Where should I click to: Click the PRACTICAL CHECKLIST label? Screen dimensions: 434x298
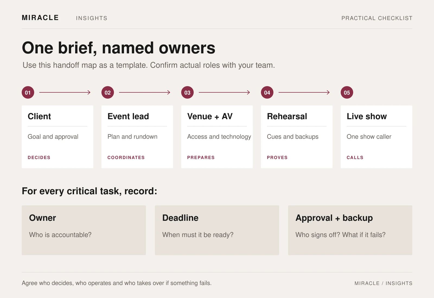click(x=377, y=18)
